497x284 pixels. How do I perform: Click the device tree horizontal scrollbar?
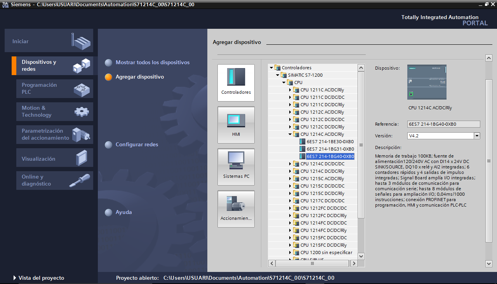pos(312,263)
